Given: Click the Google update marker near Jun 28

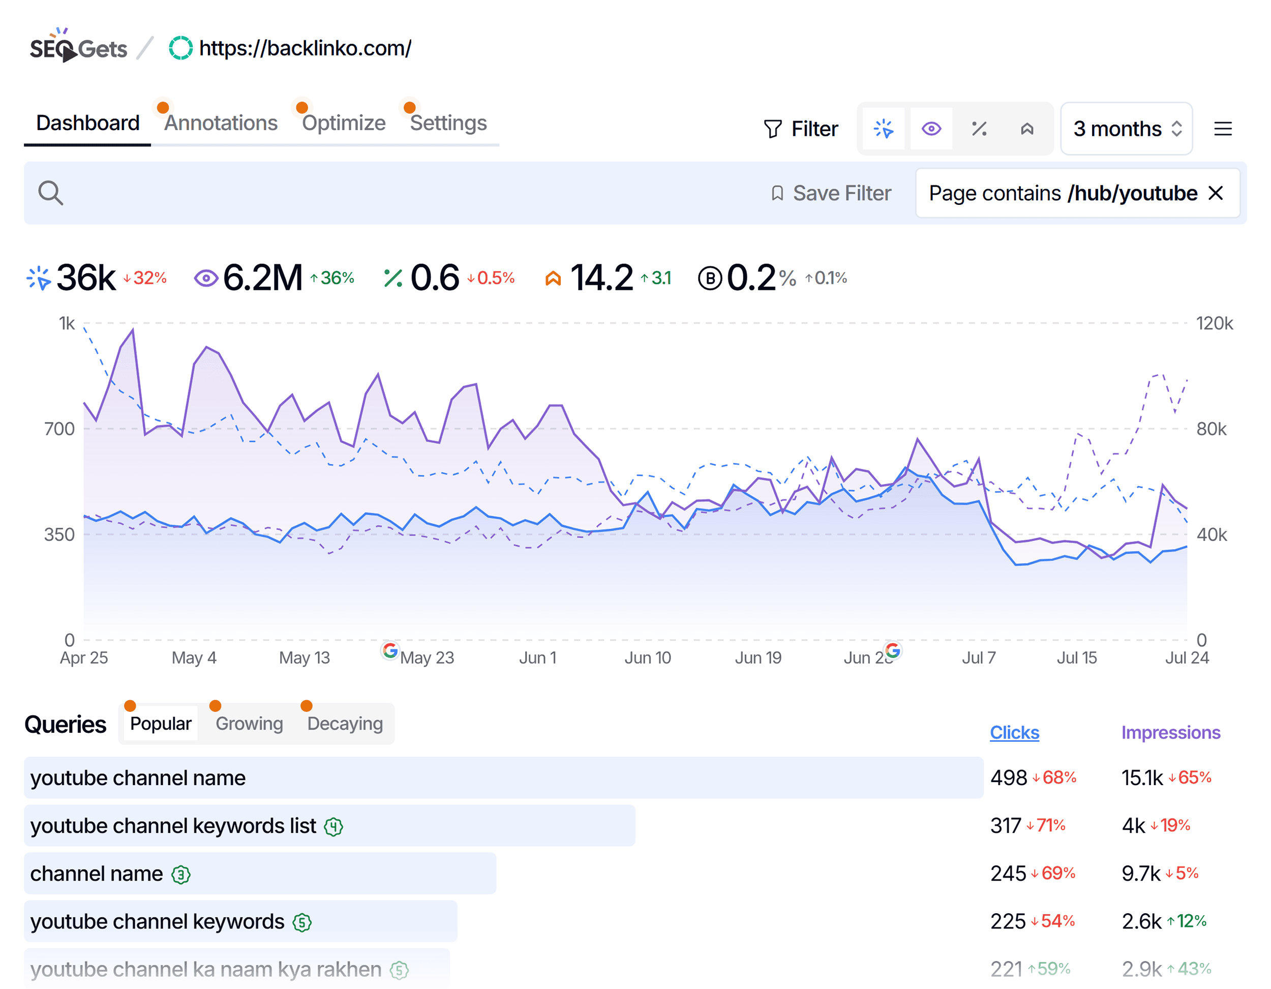Looking at the screenshot, I should (x=893, y=650).
